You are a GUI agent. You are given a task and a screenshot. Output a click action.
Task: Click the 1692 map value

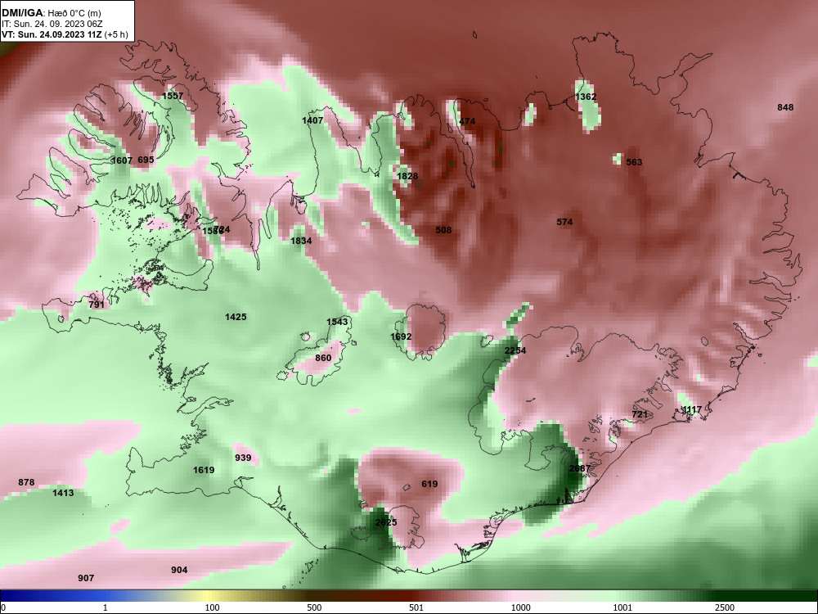click(x=401, y=337)
